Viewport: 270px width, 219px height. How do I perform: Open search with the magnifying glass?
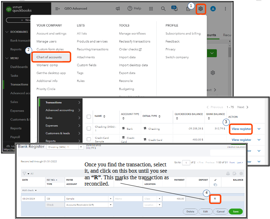coord(163,9)
